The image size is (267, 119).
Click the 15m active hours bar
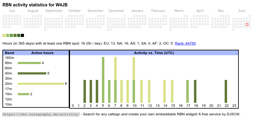(24, 94)
